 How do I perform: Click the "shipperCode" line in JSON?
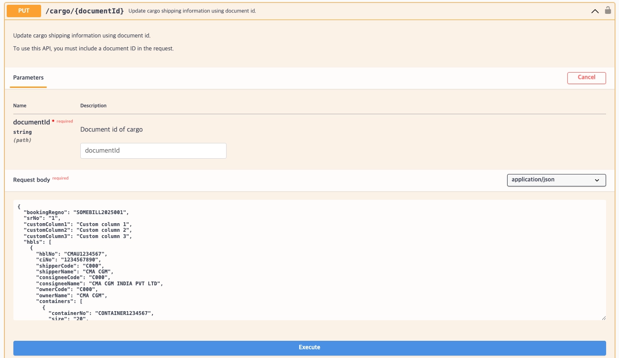[70, 266]
